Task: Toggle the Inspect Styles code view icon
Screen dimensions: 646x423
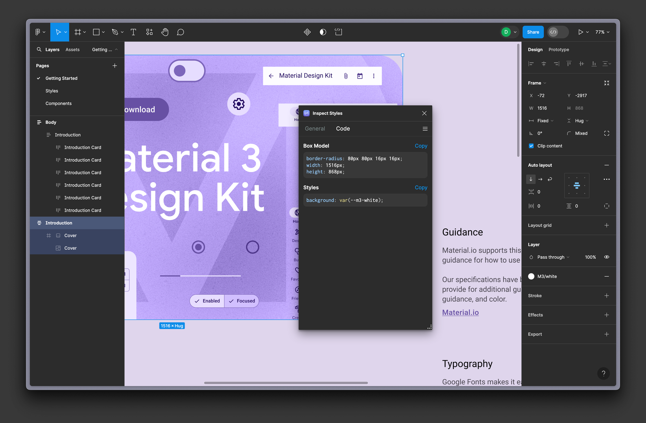Action: (424, 128)
